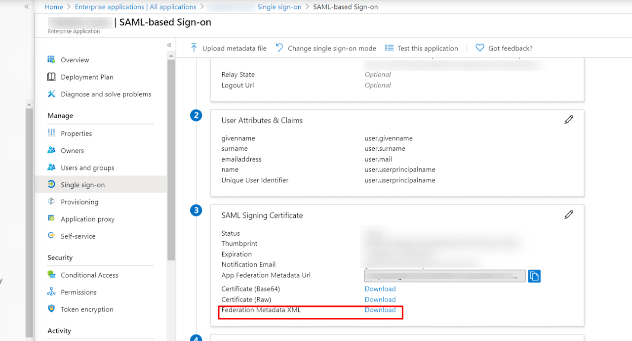
Task: Click the Application proxy icon
Action: coord(51,218)
